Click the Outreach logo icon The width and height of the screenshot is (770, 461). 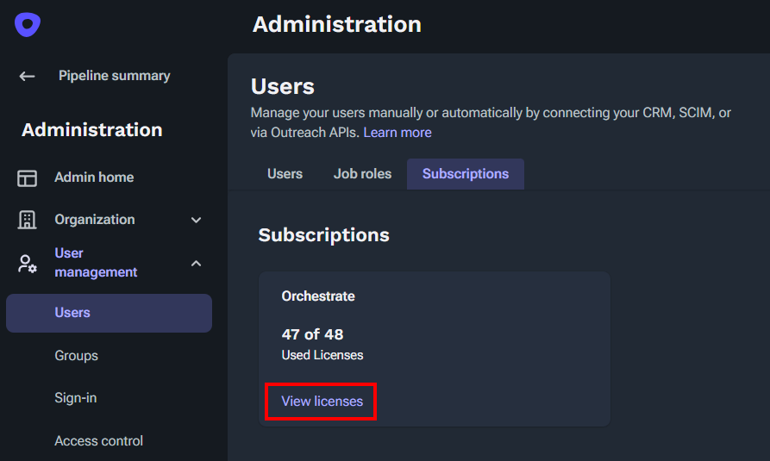[x=28, y=24]
